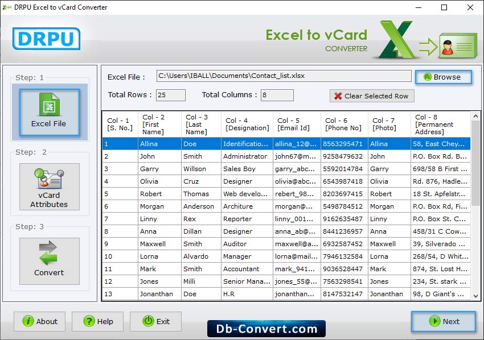
Task: Click the H.R designation cell
Action: [247, 294]
